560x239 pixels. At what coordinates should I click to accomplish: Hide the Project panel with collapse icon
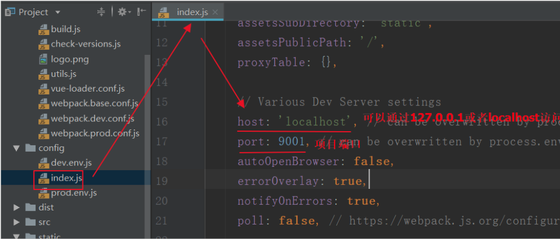point(142,12)
